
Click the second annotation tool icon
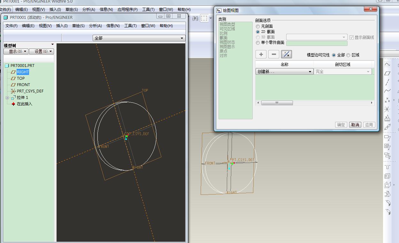point(387,147)
